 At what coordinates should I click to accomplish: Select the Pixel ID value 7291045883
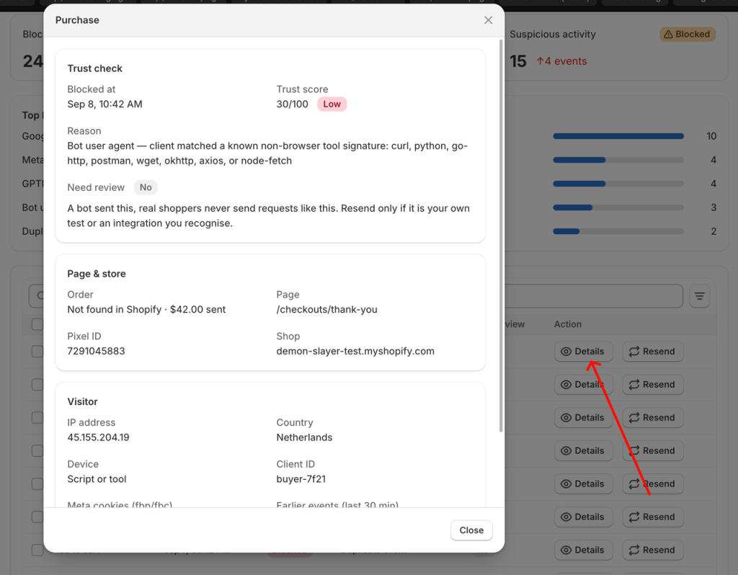coord(96,351)
